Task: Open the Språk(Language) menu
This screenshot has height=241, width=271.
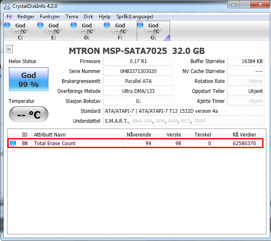Action: 135,17
